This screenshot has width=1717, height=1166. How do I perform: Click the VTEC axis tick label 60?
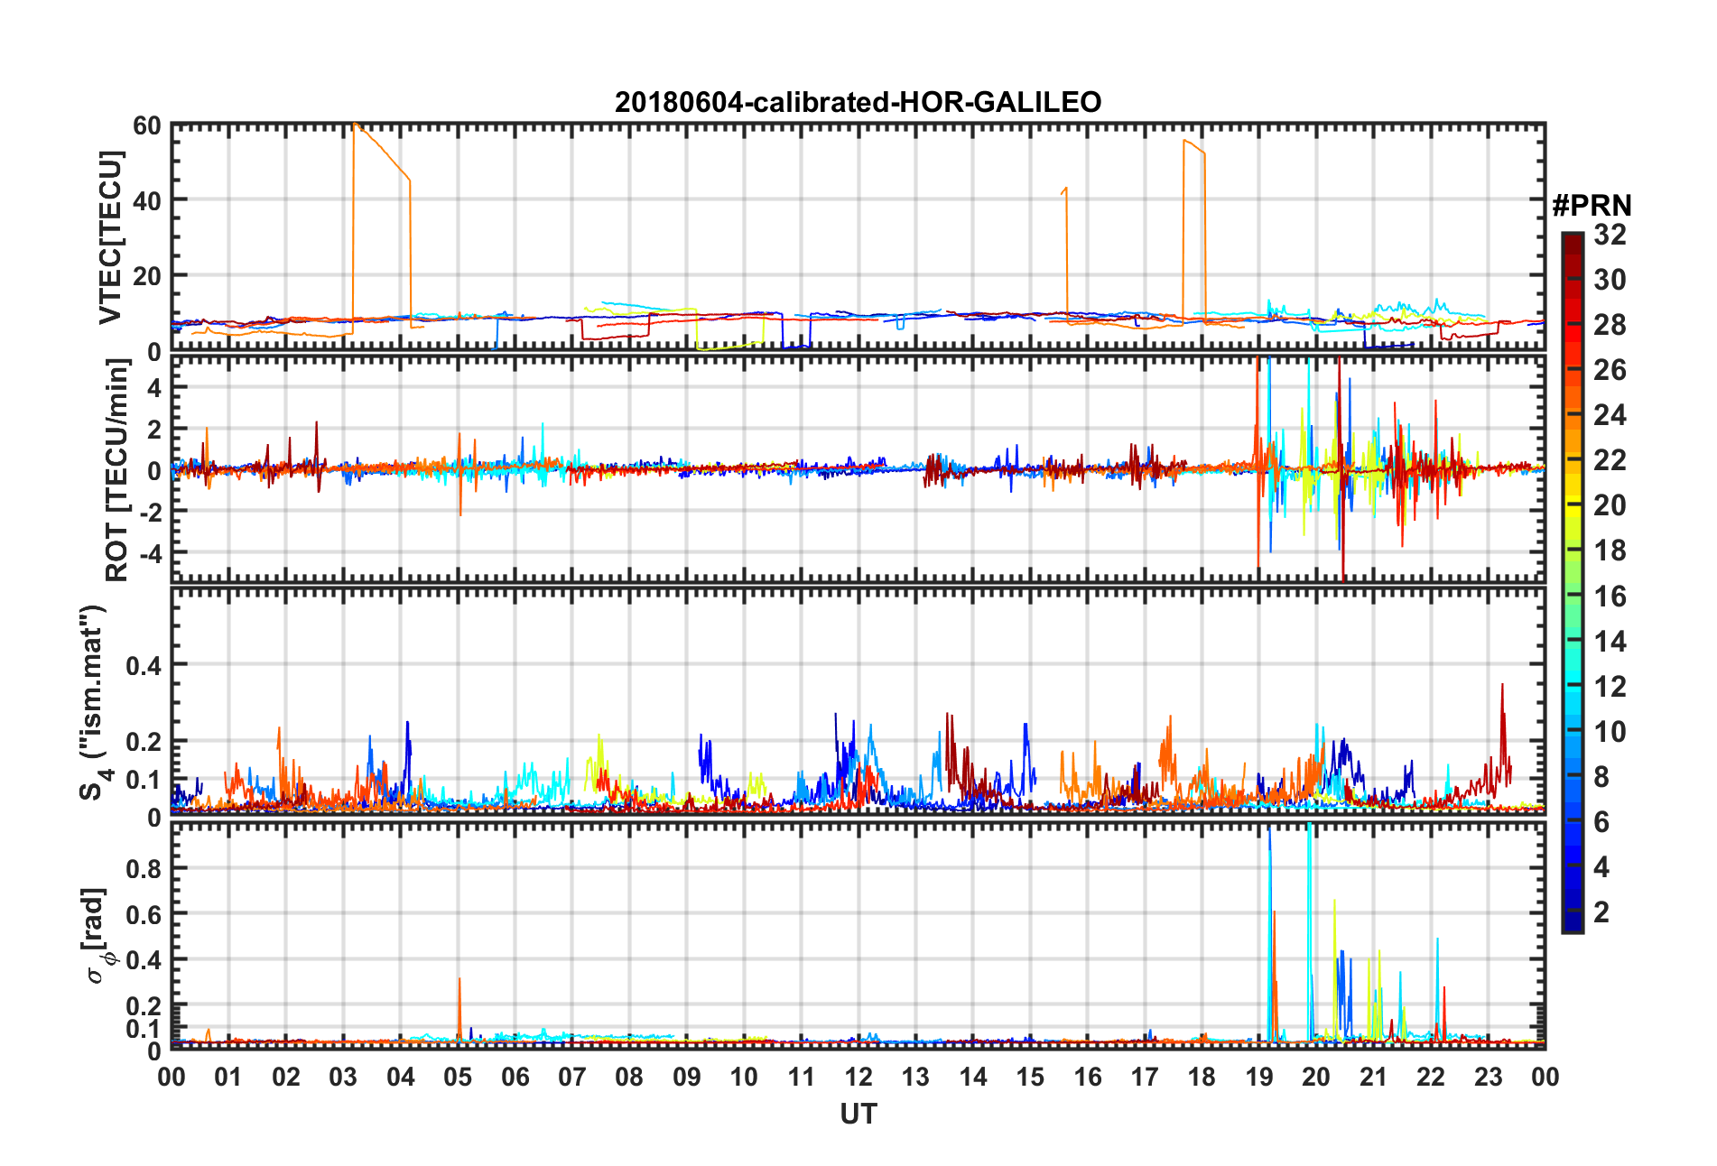point(147,126)
